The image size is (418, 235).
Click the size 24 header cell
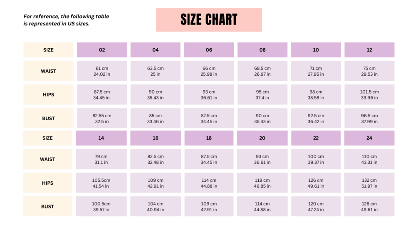tap(369, 138)
